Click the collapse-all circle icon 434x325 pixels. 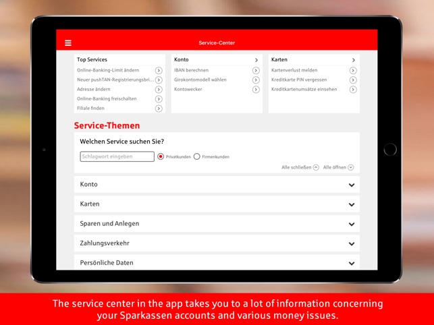pyautogui.click(x=316, y=167)
